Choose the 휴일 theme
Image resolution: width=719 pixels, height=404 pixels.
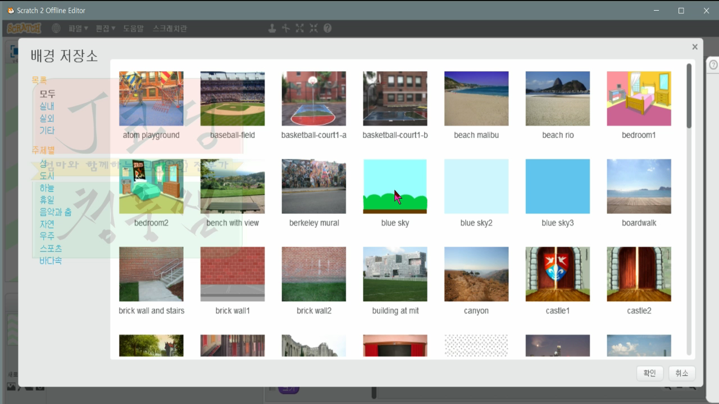coord(47,200)
